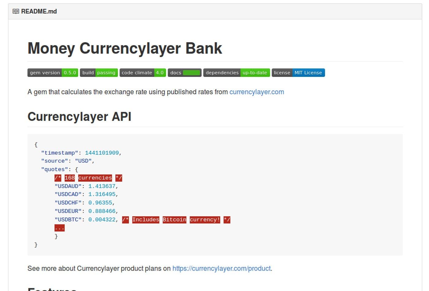Click the 0.004322 rate value

[102, 220]
